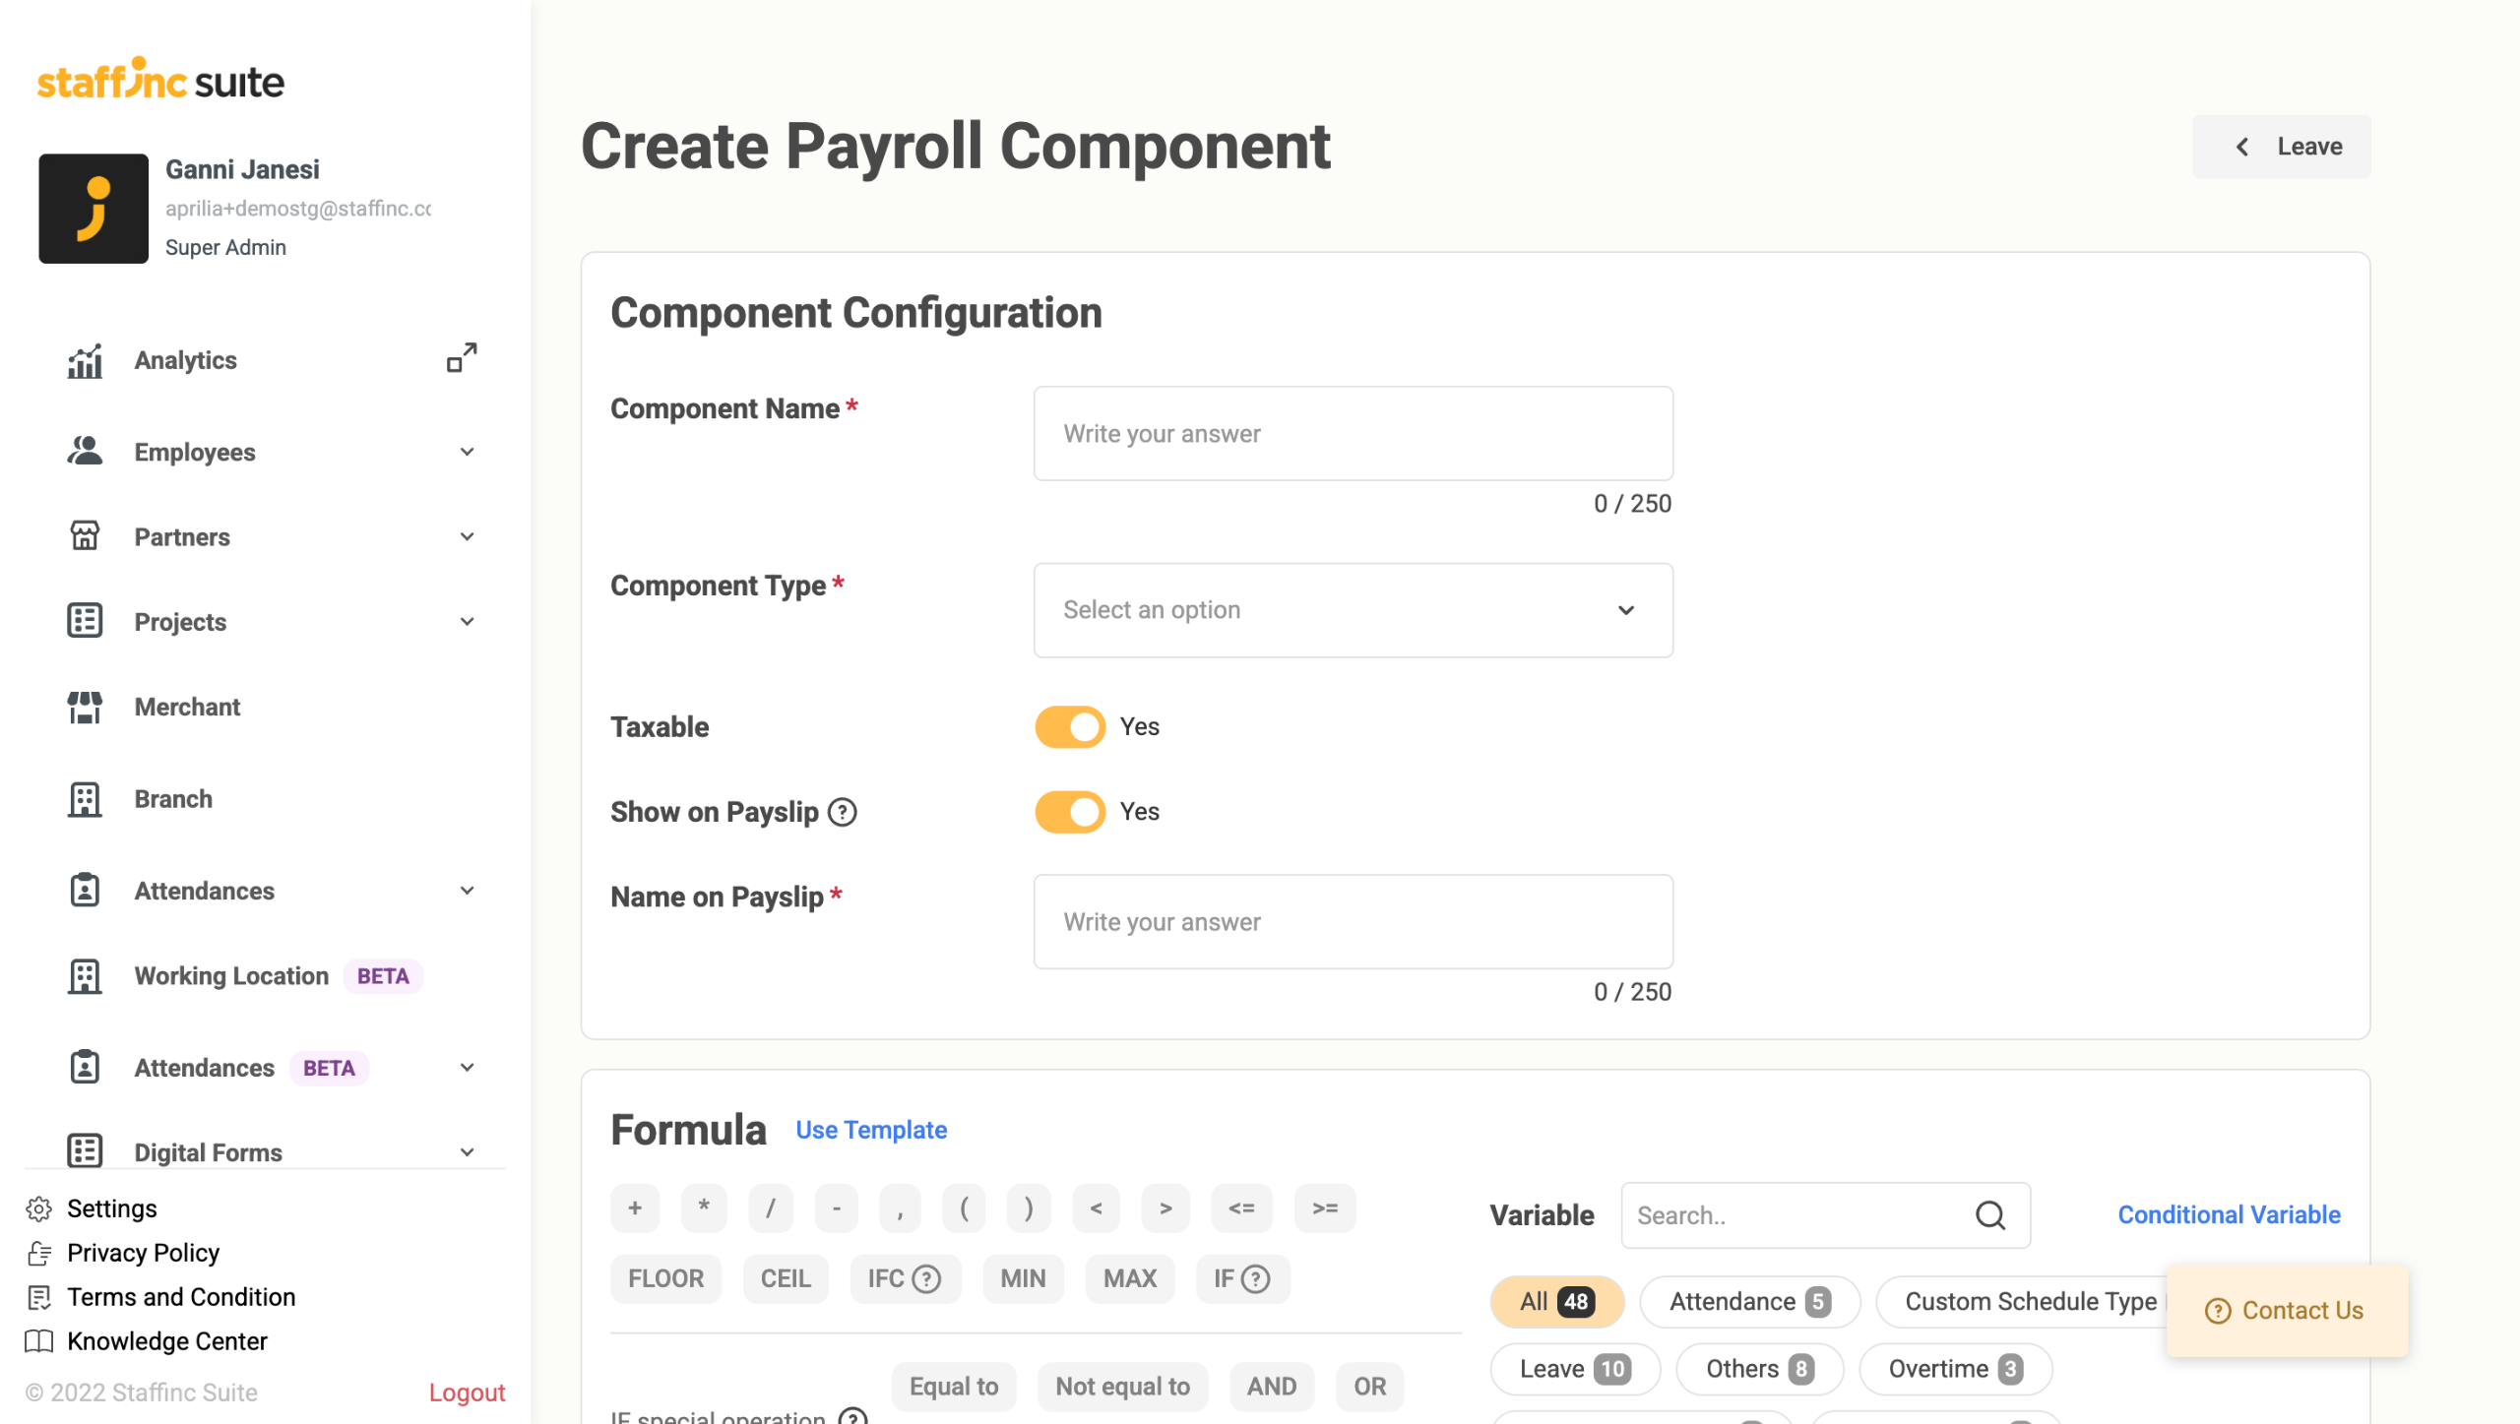Expand the Partners submenu chevron
This screenshot has width=2520, height=1424.
tap(467, 536)
